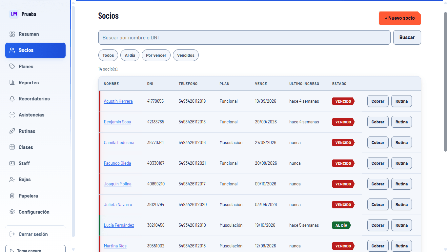Click DNI value 38770341
The height and width of the screenshot is (252, 448).
click(x=155, y=142)
